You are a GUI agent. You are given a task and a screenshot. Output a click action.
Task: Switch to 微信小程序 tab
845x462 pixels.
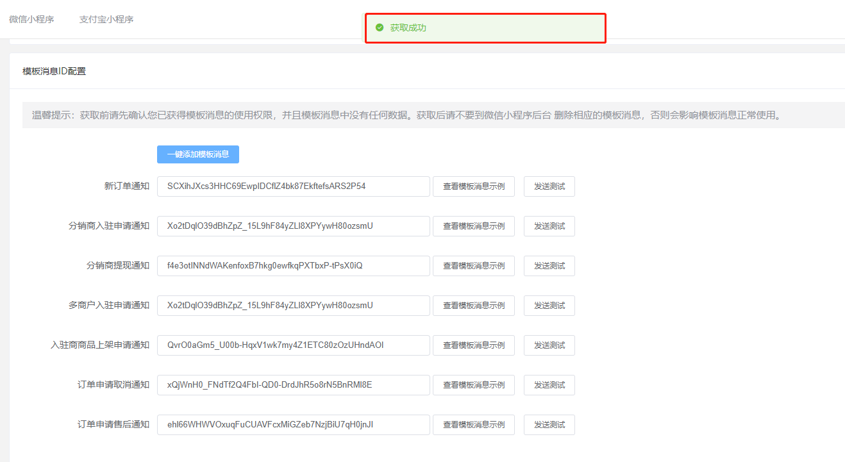pyautogui.click(x=31, y=19)
